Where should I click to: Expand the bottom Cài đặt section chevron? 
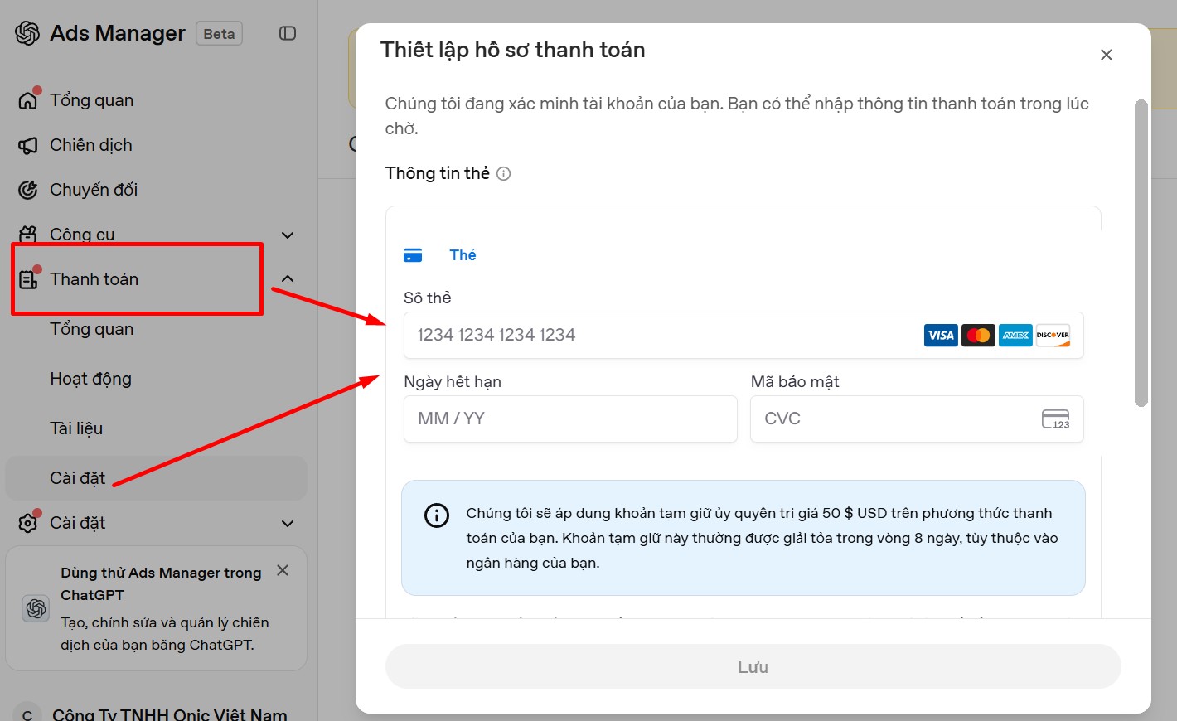288,523
